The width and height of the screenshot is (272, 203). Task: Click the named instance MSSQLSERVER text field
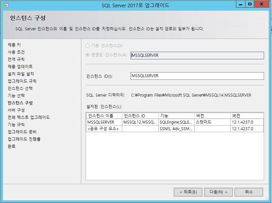pyautogui.click(x=197, y=55)
